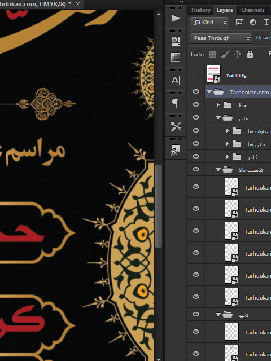
Task: Collapse the تایپو group arrow
Action: click(218, 315)
